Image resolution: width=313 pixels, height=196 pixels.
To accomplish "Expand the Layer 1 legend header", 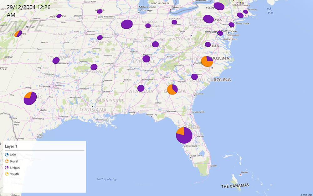I will click(10, 146).
